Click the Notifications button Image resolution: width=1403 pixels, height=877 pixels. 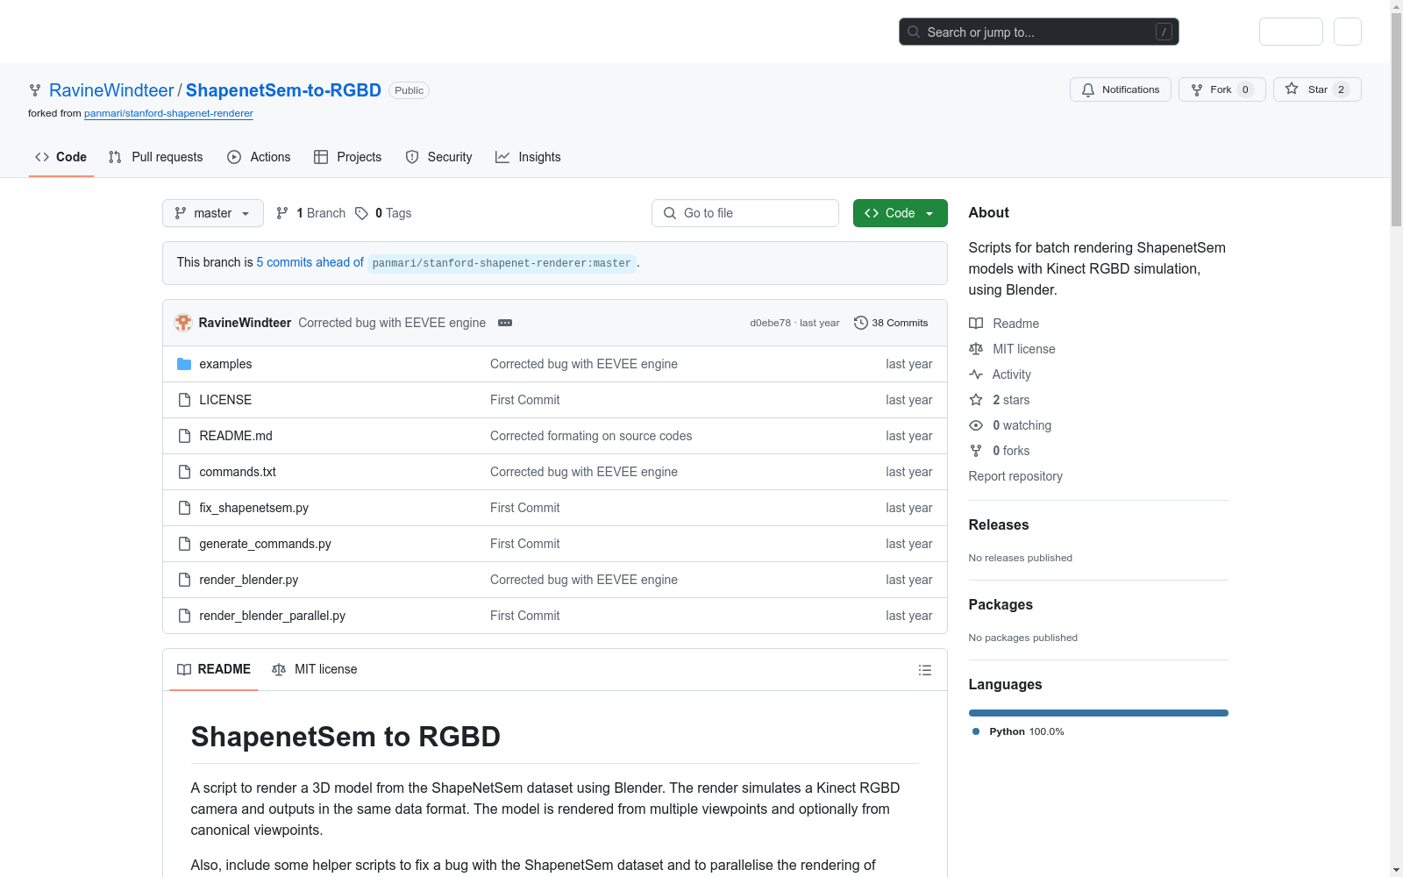1121,89
